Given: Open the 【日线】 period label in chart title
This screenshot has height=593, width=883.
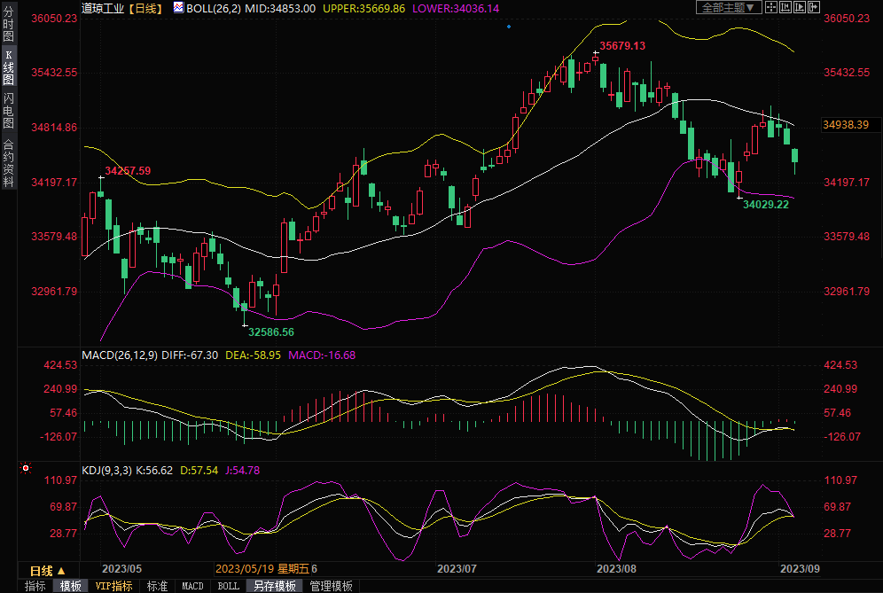Looking at the screenshot, I should pyautogui.click(x=142, y=8).
